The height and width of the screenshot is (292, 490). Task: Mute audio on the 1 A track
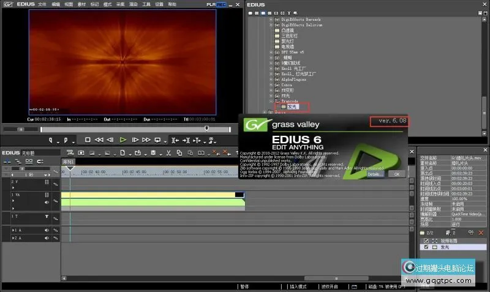[47, 230]
